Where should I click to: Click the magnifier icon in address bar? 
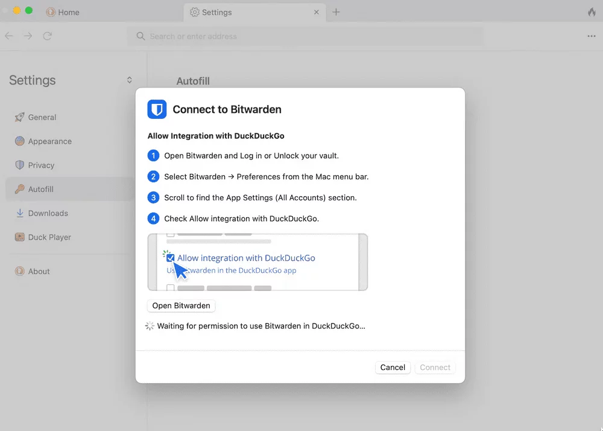click(140, 36)
